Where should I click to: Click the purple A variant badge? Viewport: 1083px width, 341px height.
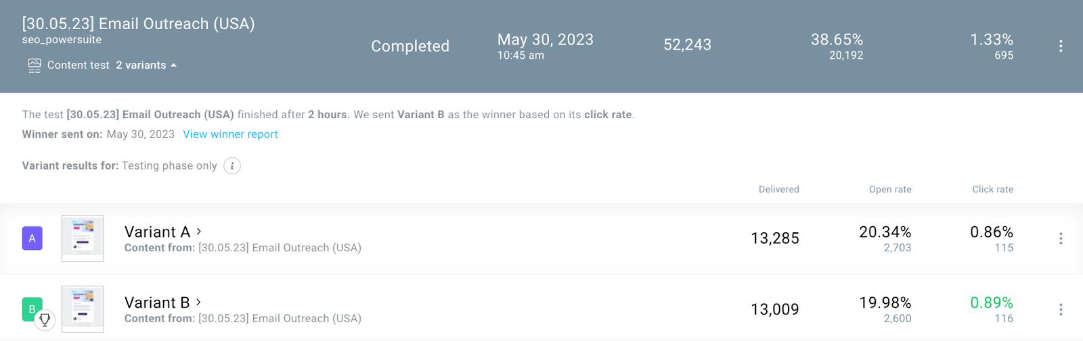coord(32,238)
